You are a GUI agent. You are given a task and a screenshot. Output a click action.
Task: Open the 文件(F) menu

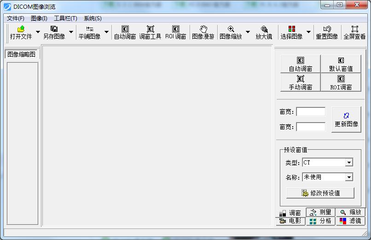15,18
